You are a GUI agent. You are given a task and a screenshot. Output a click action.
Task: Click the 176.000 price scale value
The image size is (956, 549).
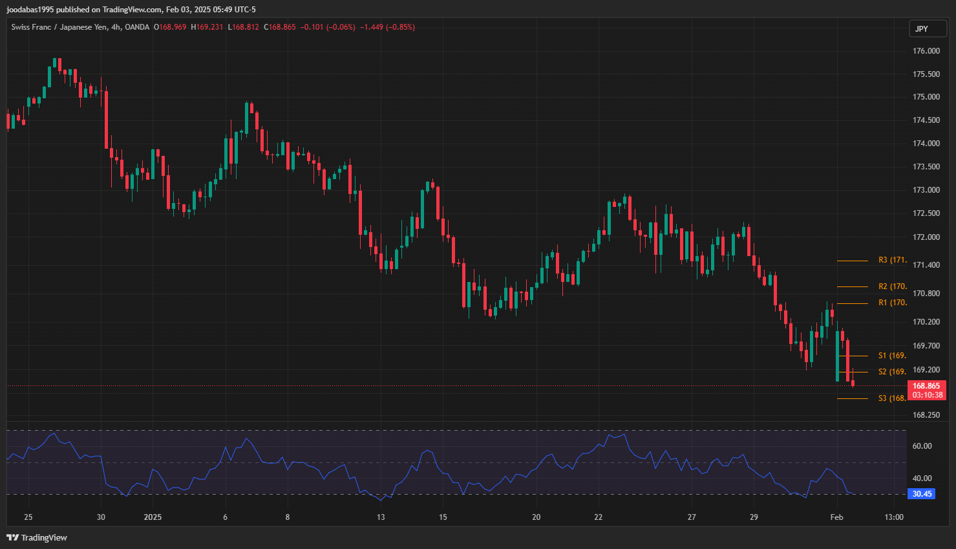coord(926,51)
